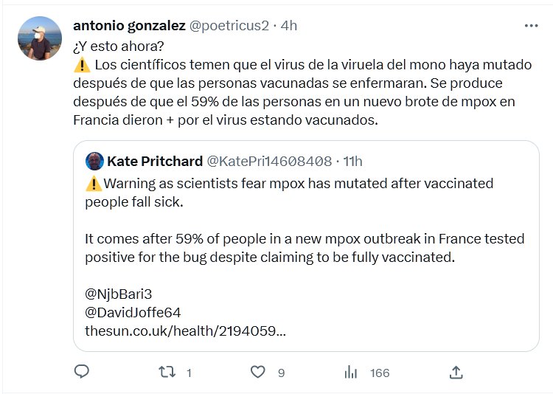Open view analytics via the bar chart icon
Screen dimensions: 553x394
point(351,373)
